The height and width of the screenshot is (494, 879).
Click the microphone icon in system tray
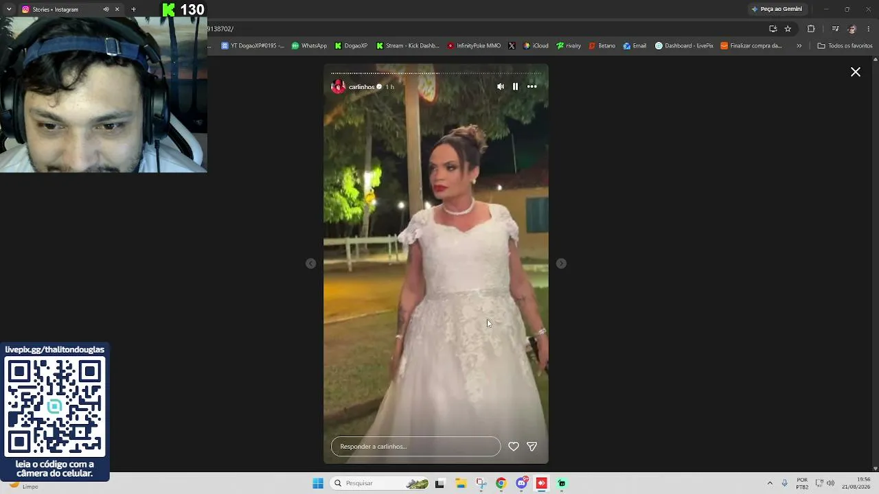[x=785, y=483]
